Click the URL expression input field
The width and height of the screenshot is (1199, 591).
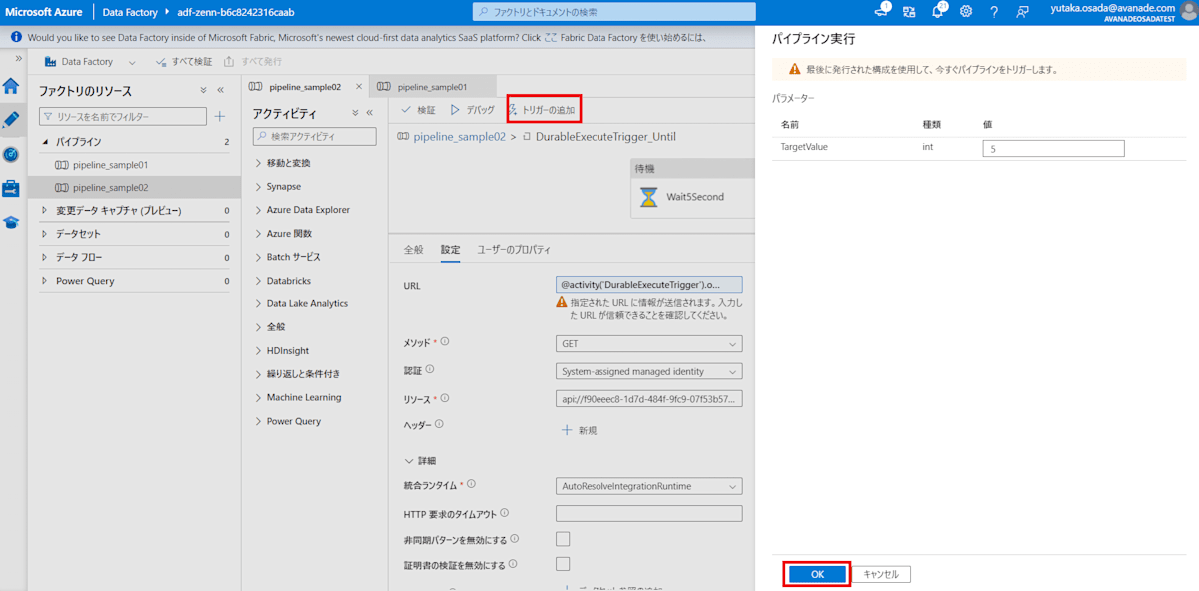pyautogui.click(x=648, y=285)
